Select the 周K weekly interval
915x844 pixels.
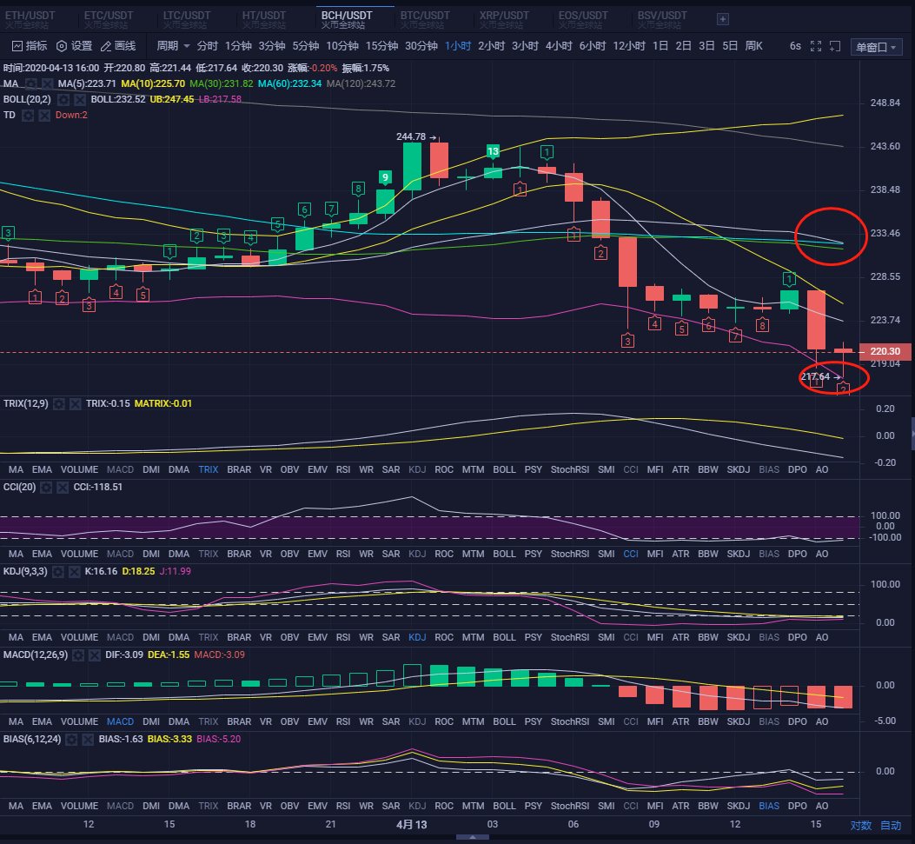(754, 45)
